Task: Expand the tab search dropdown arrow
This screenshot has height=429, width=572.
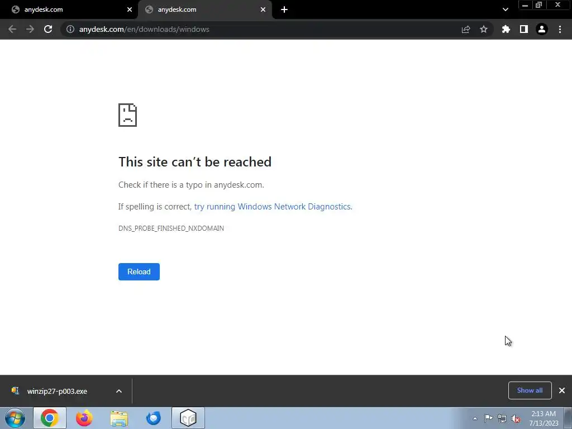Action: (x=505, y=10)
